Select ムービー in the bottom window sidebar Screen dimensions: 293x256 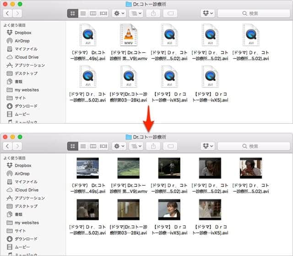[18, 247]
